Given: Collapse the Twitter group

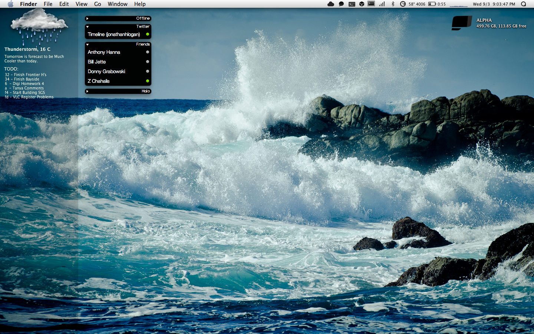Looking at the screenshot, I should point(88,27).
